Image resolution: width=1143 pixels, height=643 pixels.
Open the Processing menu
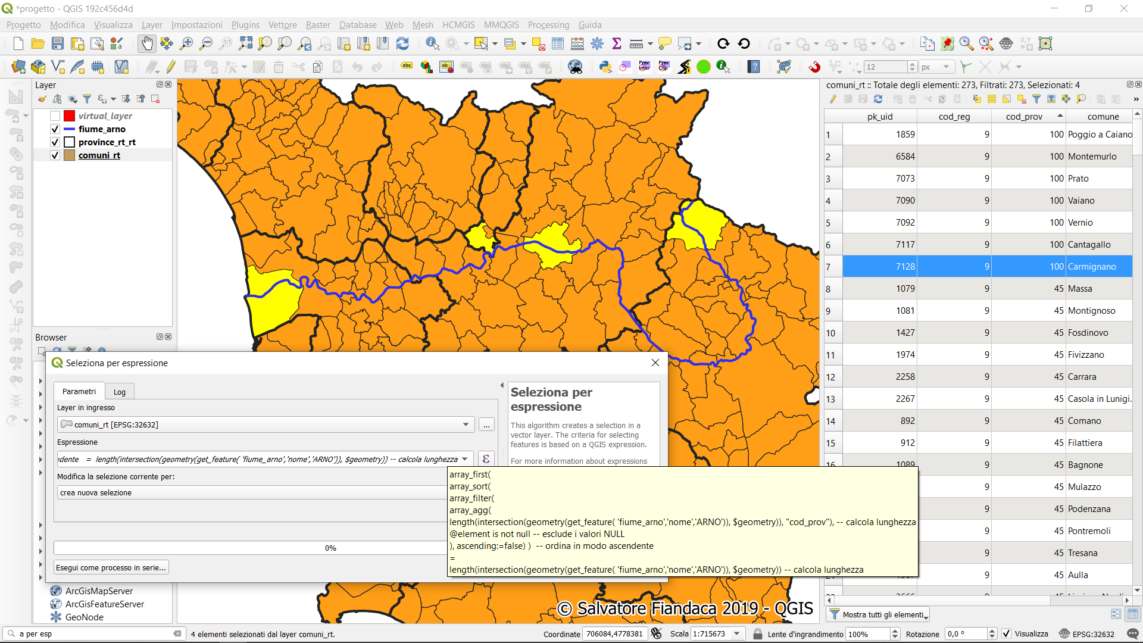tap(548, 25)
